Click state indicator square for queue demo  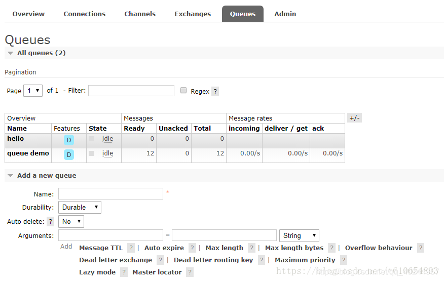click(x=91, y=153)
